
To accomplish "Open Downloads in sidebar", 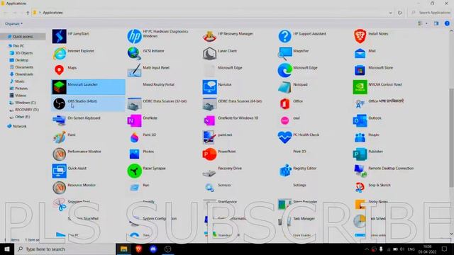I will pos(23,74).
